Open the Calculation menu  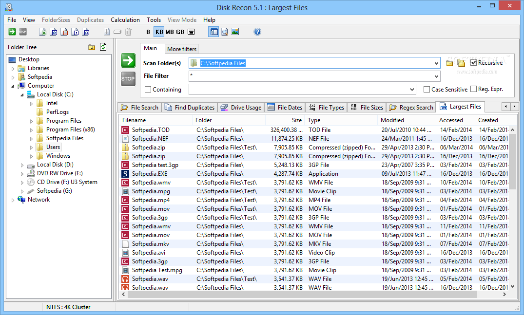[x=125, y=20]
